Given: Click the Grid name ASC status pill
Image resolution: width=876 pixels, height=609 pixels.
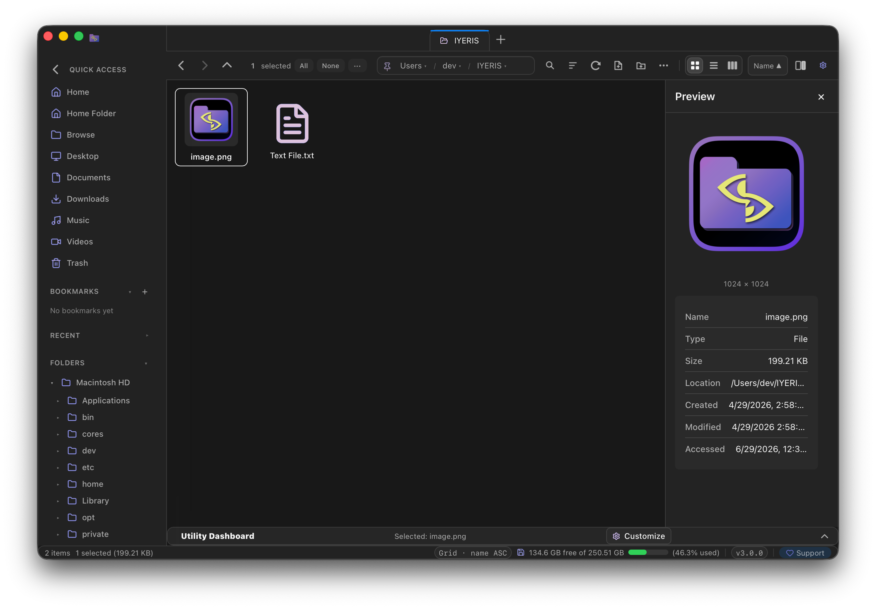Looking at the screenshot, I should tap(473, 553).
